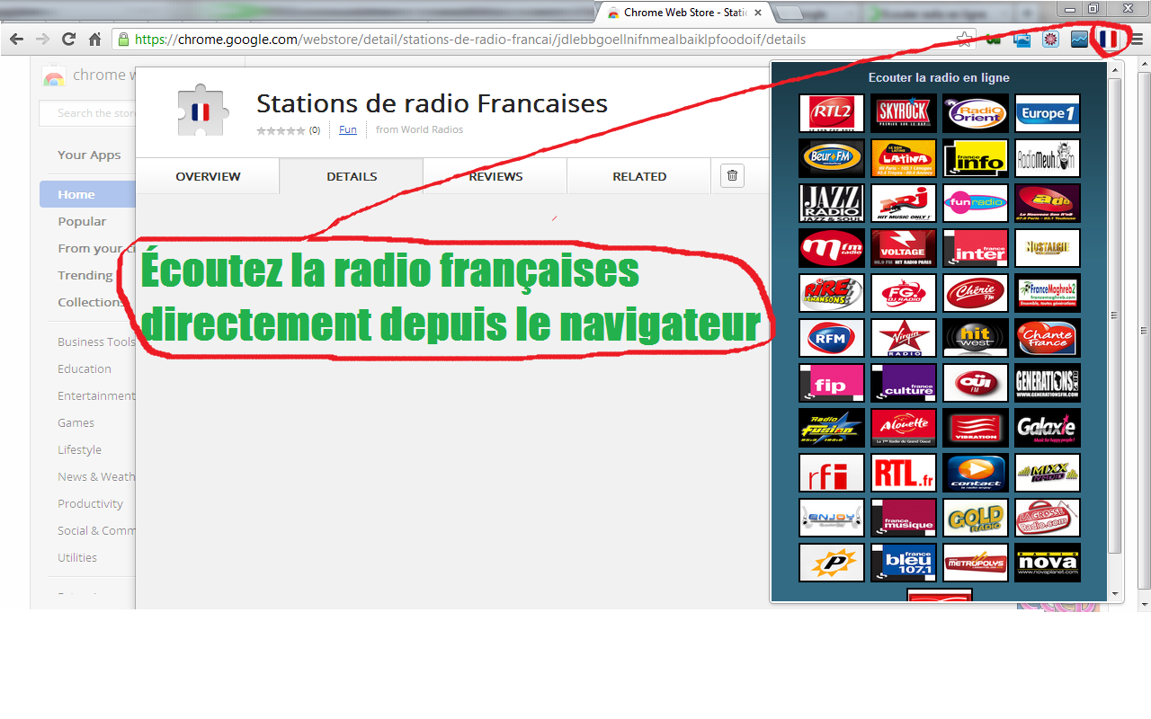Play the RTL2 radio station
Image resolution: width=1151 pixels, height=719 pixels.
pyautogui.click(x=832, y=113)
